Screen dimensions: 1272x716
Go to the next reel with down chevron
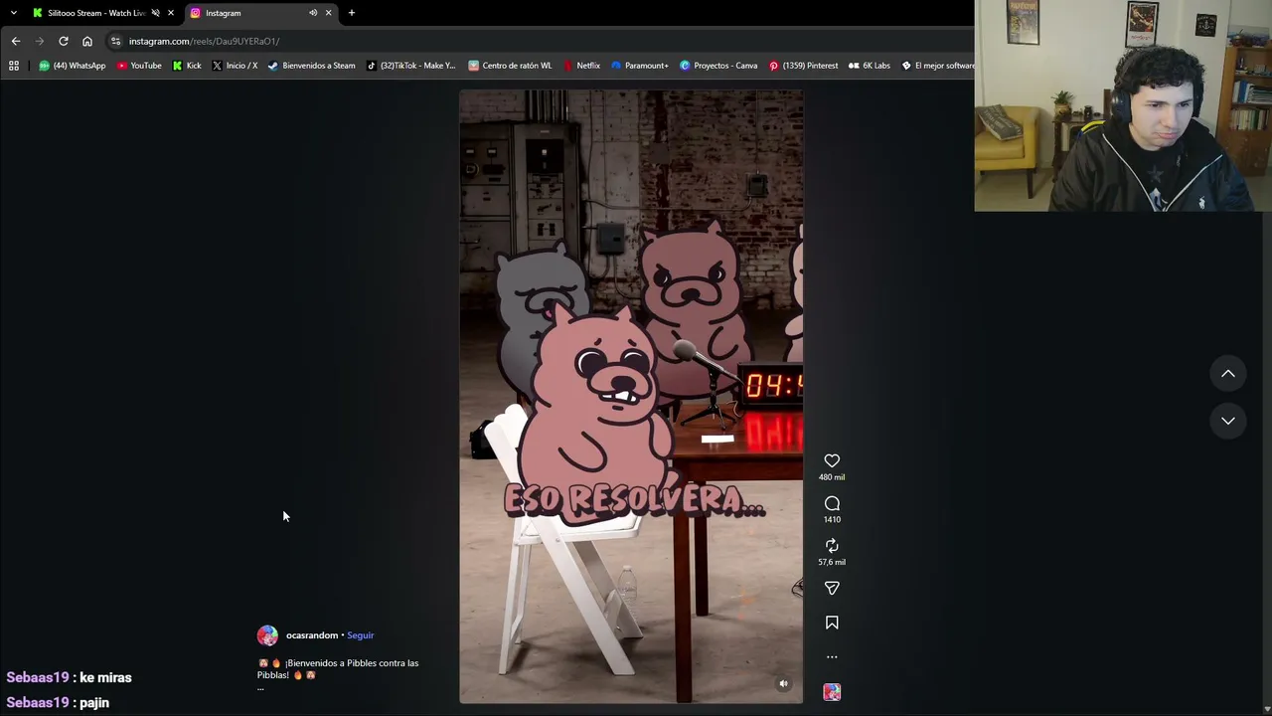(1228, 421)
